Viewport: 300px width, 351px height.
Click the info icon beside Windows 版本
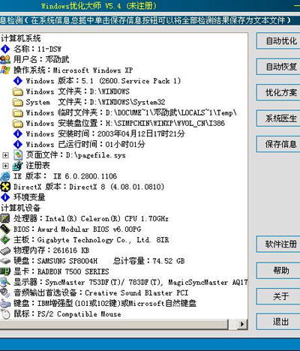[18, 80]
